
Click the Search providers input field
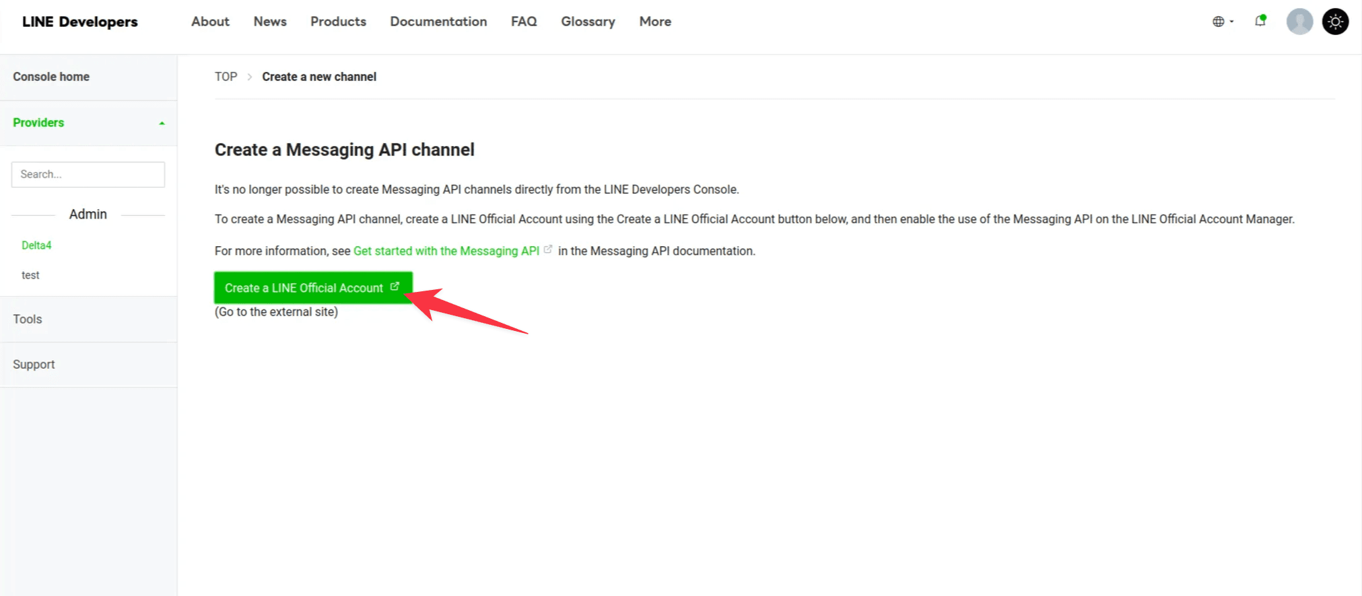(88, 174)
